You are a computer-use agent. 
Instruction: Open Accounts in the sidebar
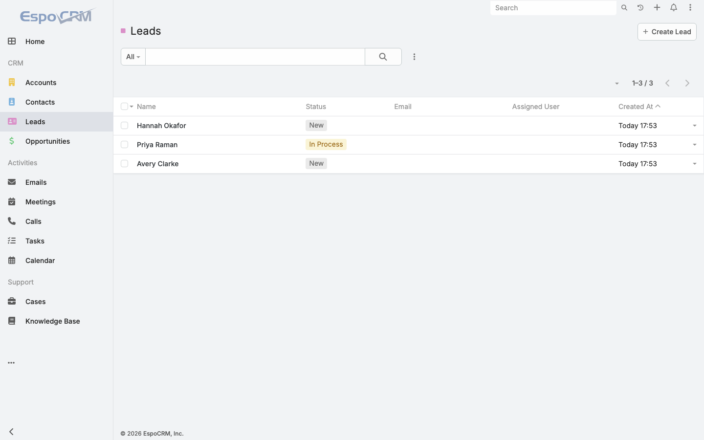tap(56, 83)
